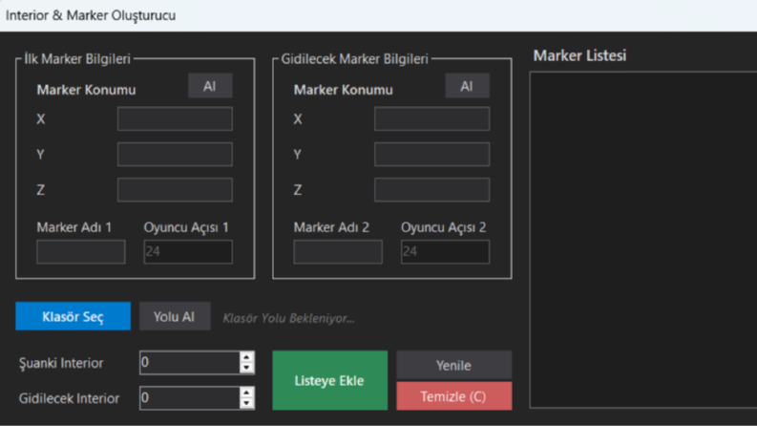Viewport: 757px width, 426px height.
Task: Click the 'Şuanki Interior' label
Action: pyautogui.click(x=61, y=363)
